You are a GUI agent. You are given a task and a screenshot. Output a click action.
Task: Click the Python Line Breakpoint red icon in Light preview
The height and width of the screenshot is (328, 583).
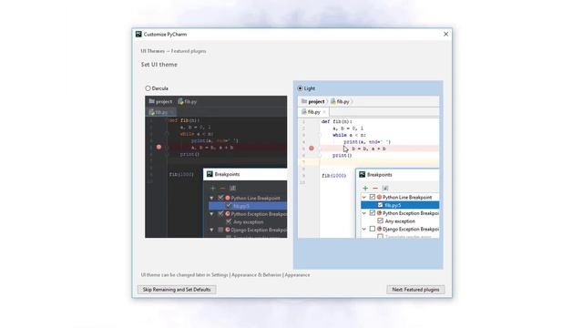(379, 197)
